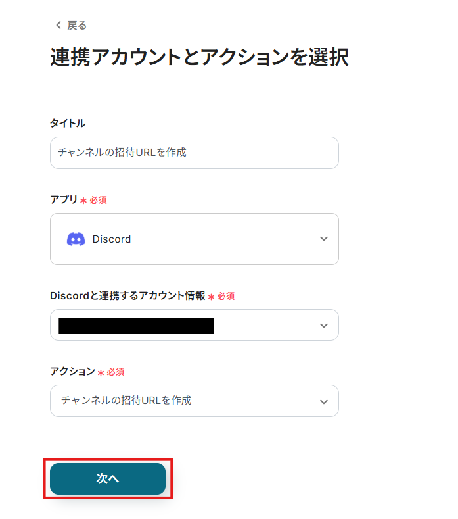Viewport: 458px width, 519px height.
Task: Click the タイトル field label
Action: tap(68, 123)
